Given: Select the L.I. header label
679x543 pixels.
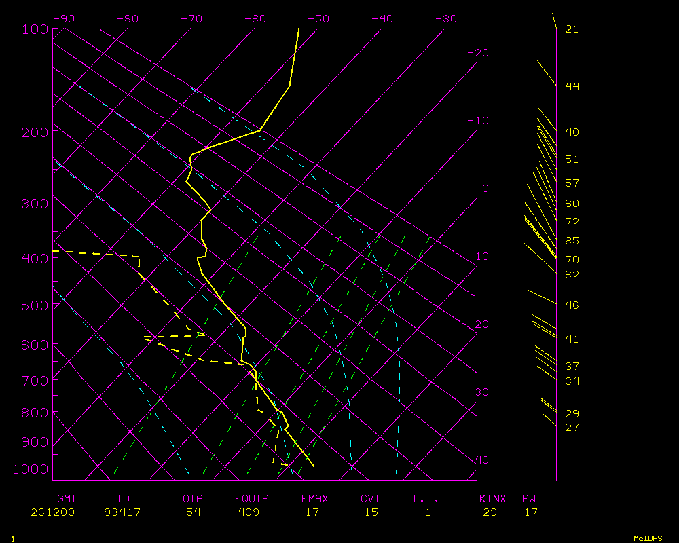Looking at the screenshot, I should click(426, 499).
